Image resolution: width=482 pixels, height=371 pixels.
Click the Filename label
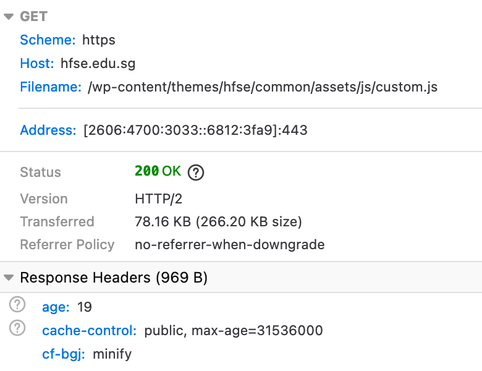(x=51, y=87)
